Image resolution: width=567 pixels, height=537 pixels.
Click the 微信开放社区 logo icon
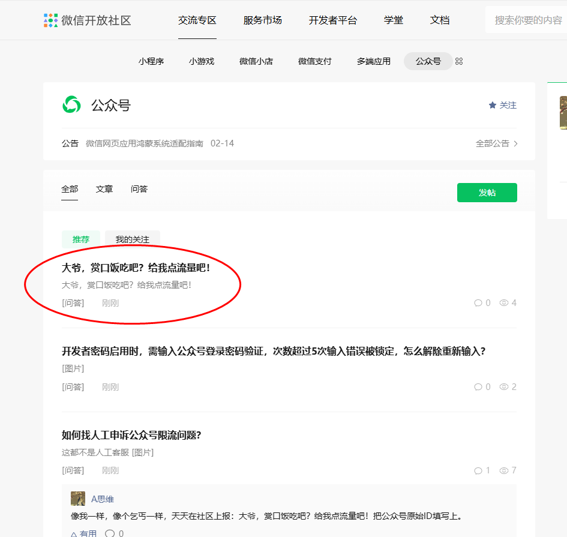(x=50, y=20)
